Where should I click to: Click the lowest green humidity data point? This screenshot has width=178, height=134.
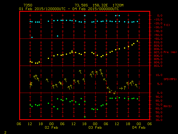tap(85, 117)
